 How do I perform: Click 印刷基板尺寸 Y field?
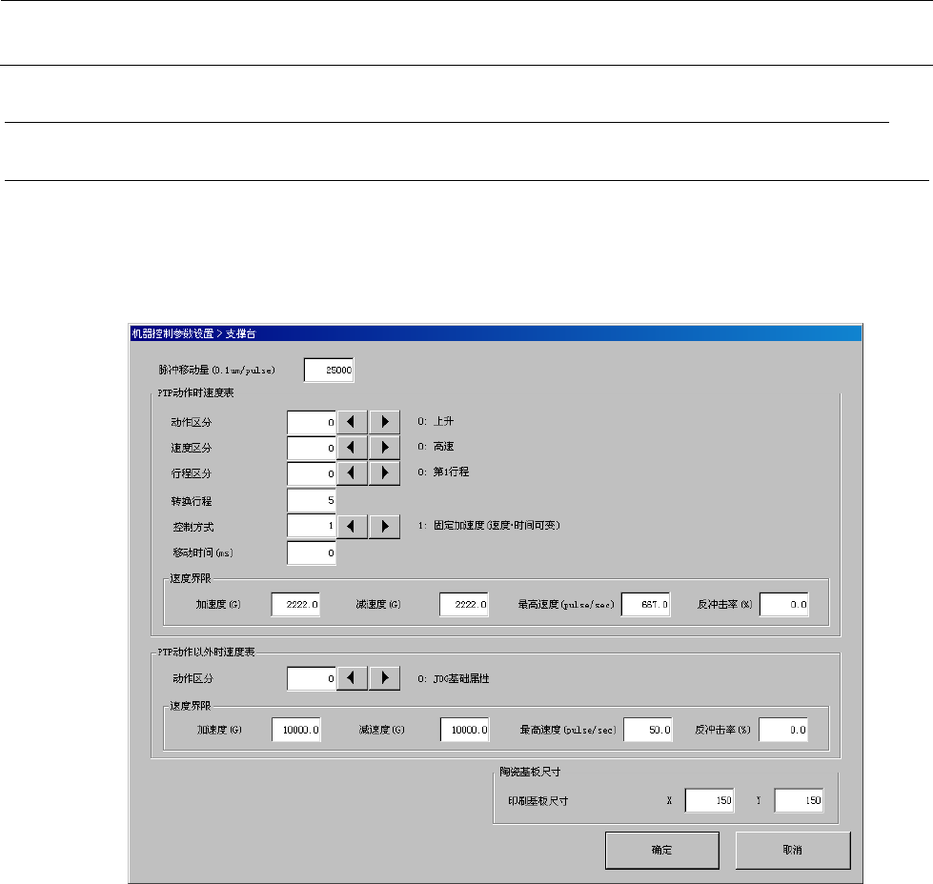coord(800,801)
